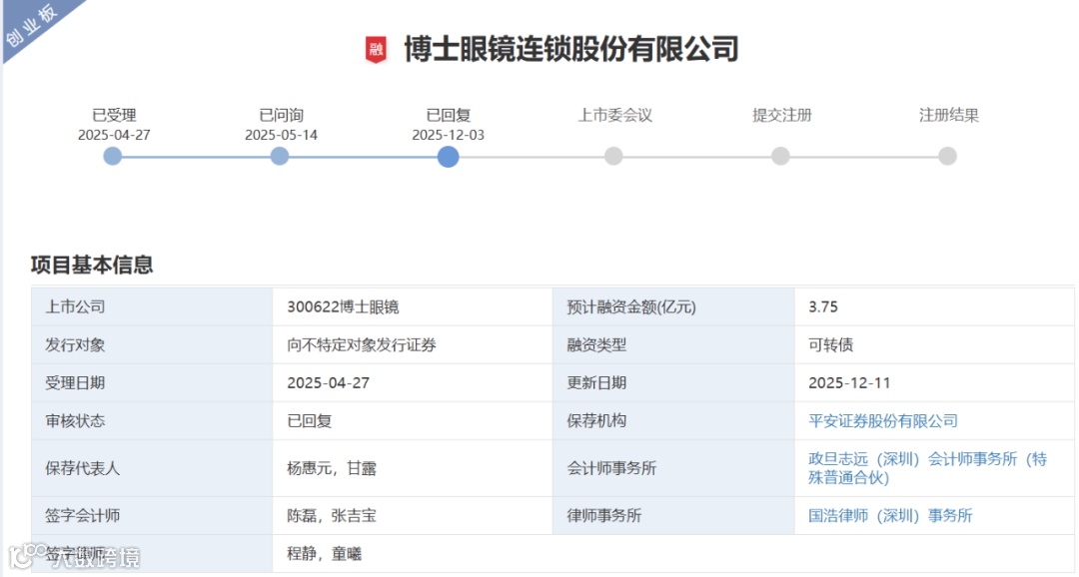
Task: Click the 注册结果 stage label
Action: (x=948, y=115)
